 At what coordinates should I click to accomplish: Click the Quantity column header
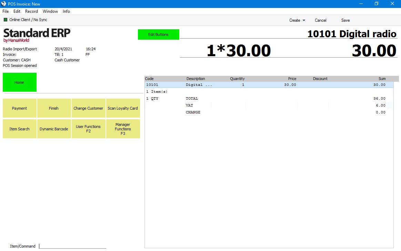coord(237,79)
